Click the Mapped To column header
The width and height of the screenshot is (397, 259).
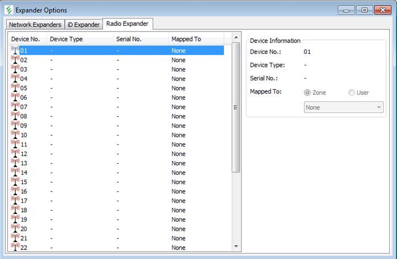[186, 39]
